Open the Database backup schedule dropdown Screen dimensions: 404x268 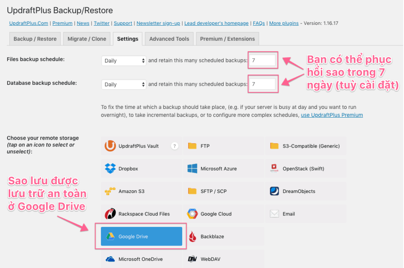124,84
